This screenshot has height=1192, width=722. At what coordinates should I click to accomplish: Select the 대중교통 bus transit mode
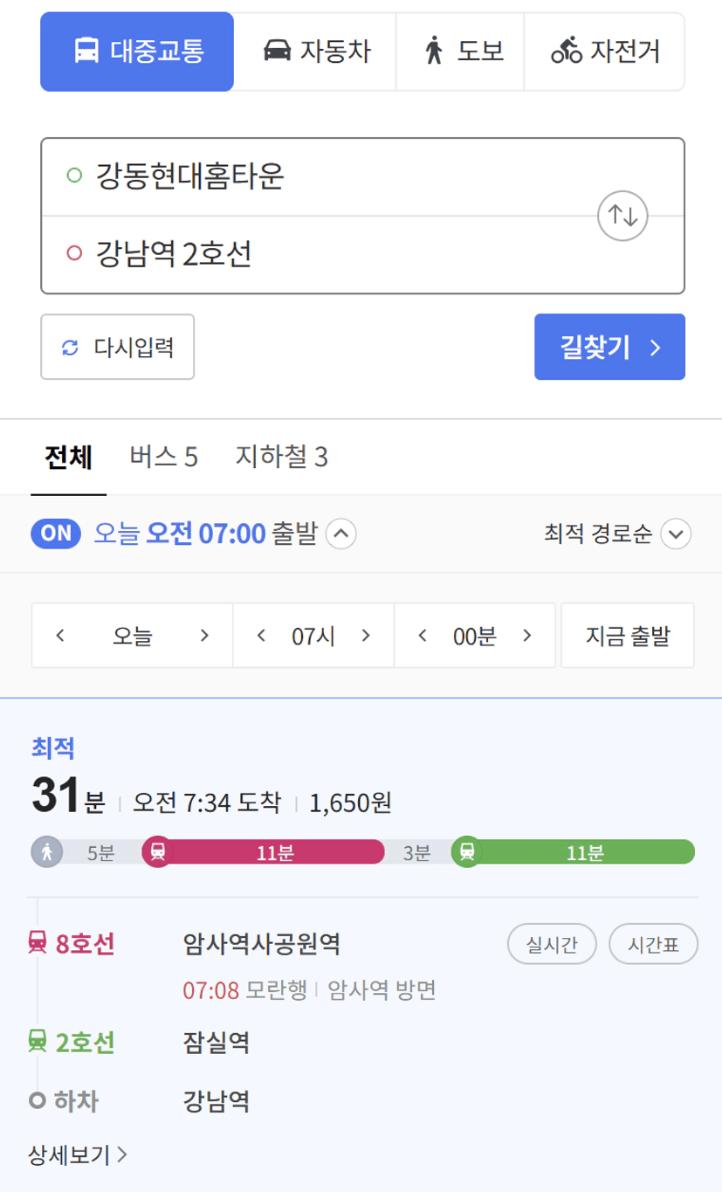pos(137,52)
